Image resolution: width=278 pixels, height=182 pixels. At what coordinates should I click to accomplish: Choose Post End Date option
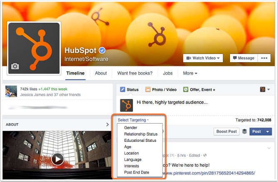pos(137,172)
